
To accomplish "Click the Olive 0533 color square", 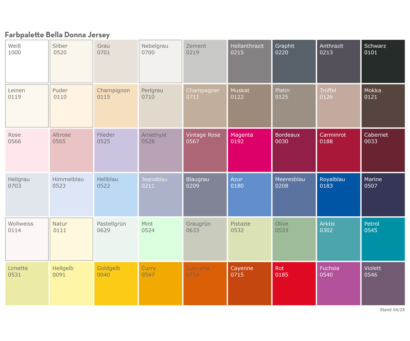I will [x=294, y=239].
